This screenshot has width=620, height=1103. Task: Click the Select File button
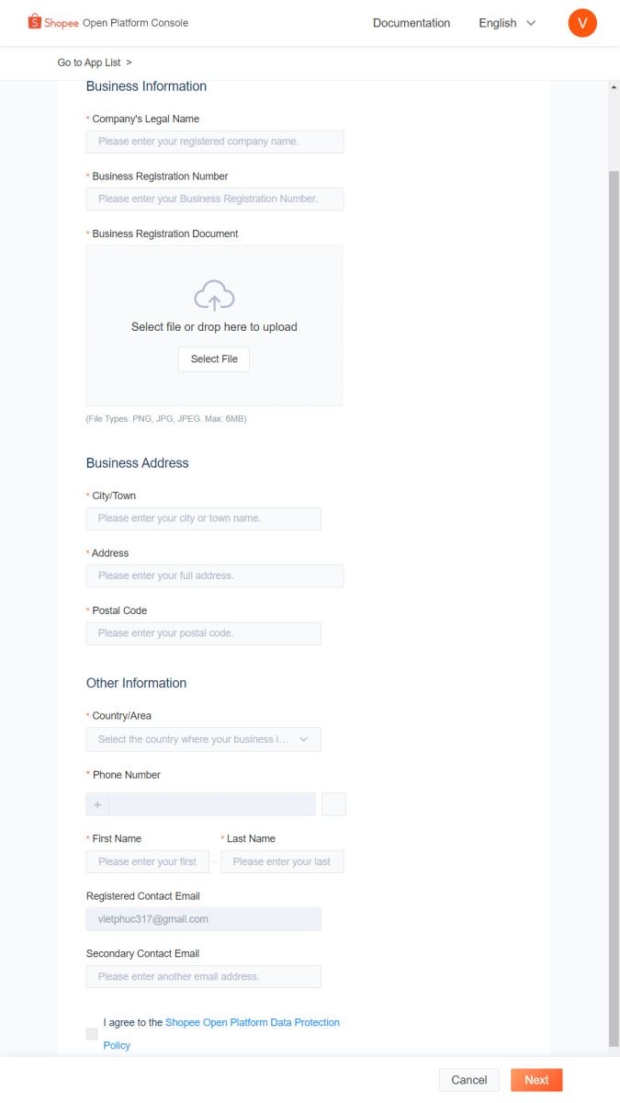pyautogui.click(x=214, y=359)
